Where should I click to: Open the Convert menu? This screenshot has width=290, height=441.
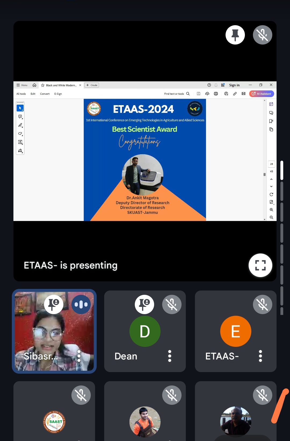coord(45,94)
